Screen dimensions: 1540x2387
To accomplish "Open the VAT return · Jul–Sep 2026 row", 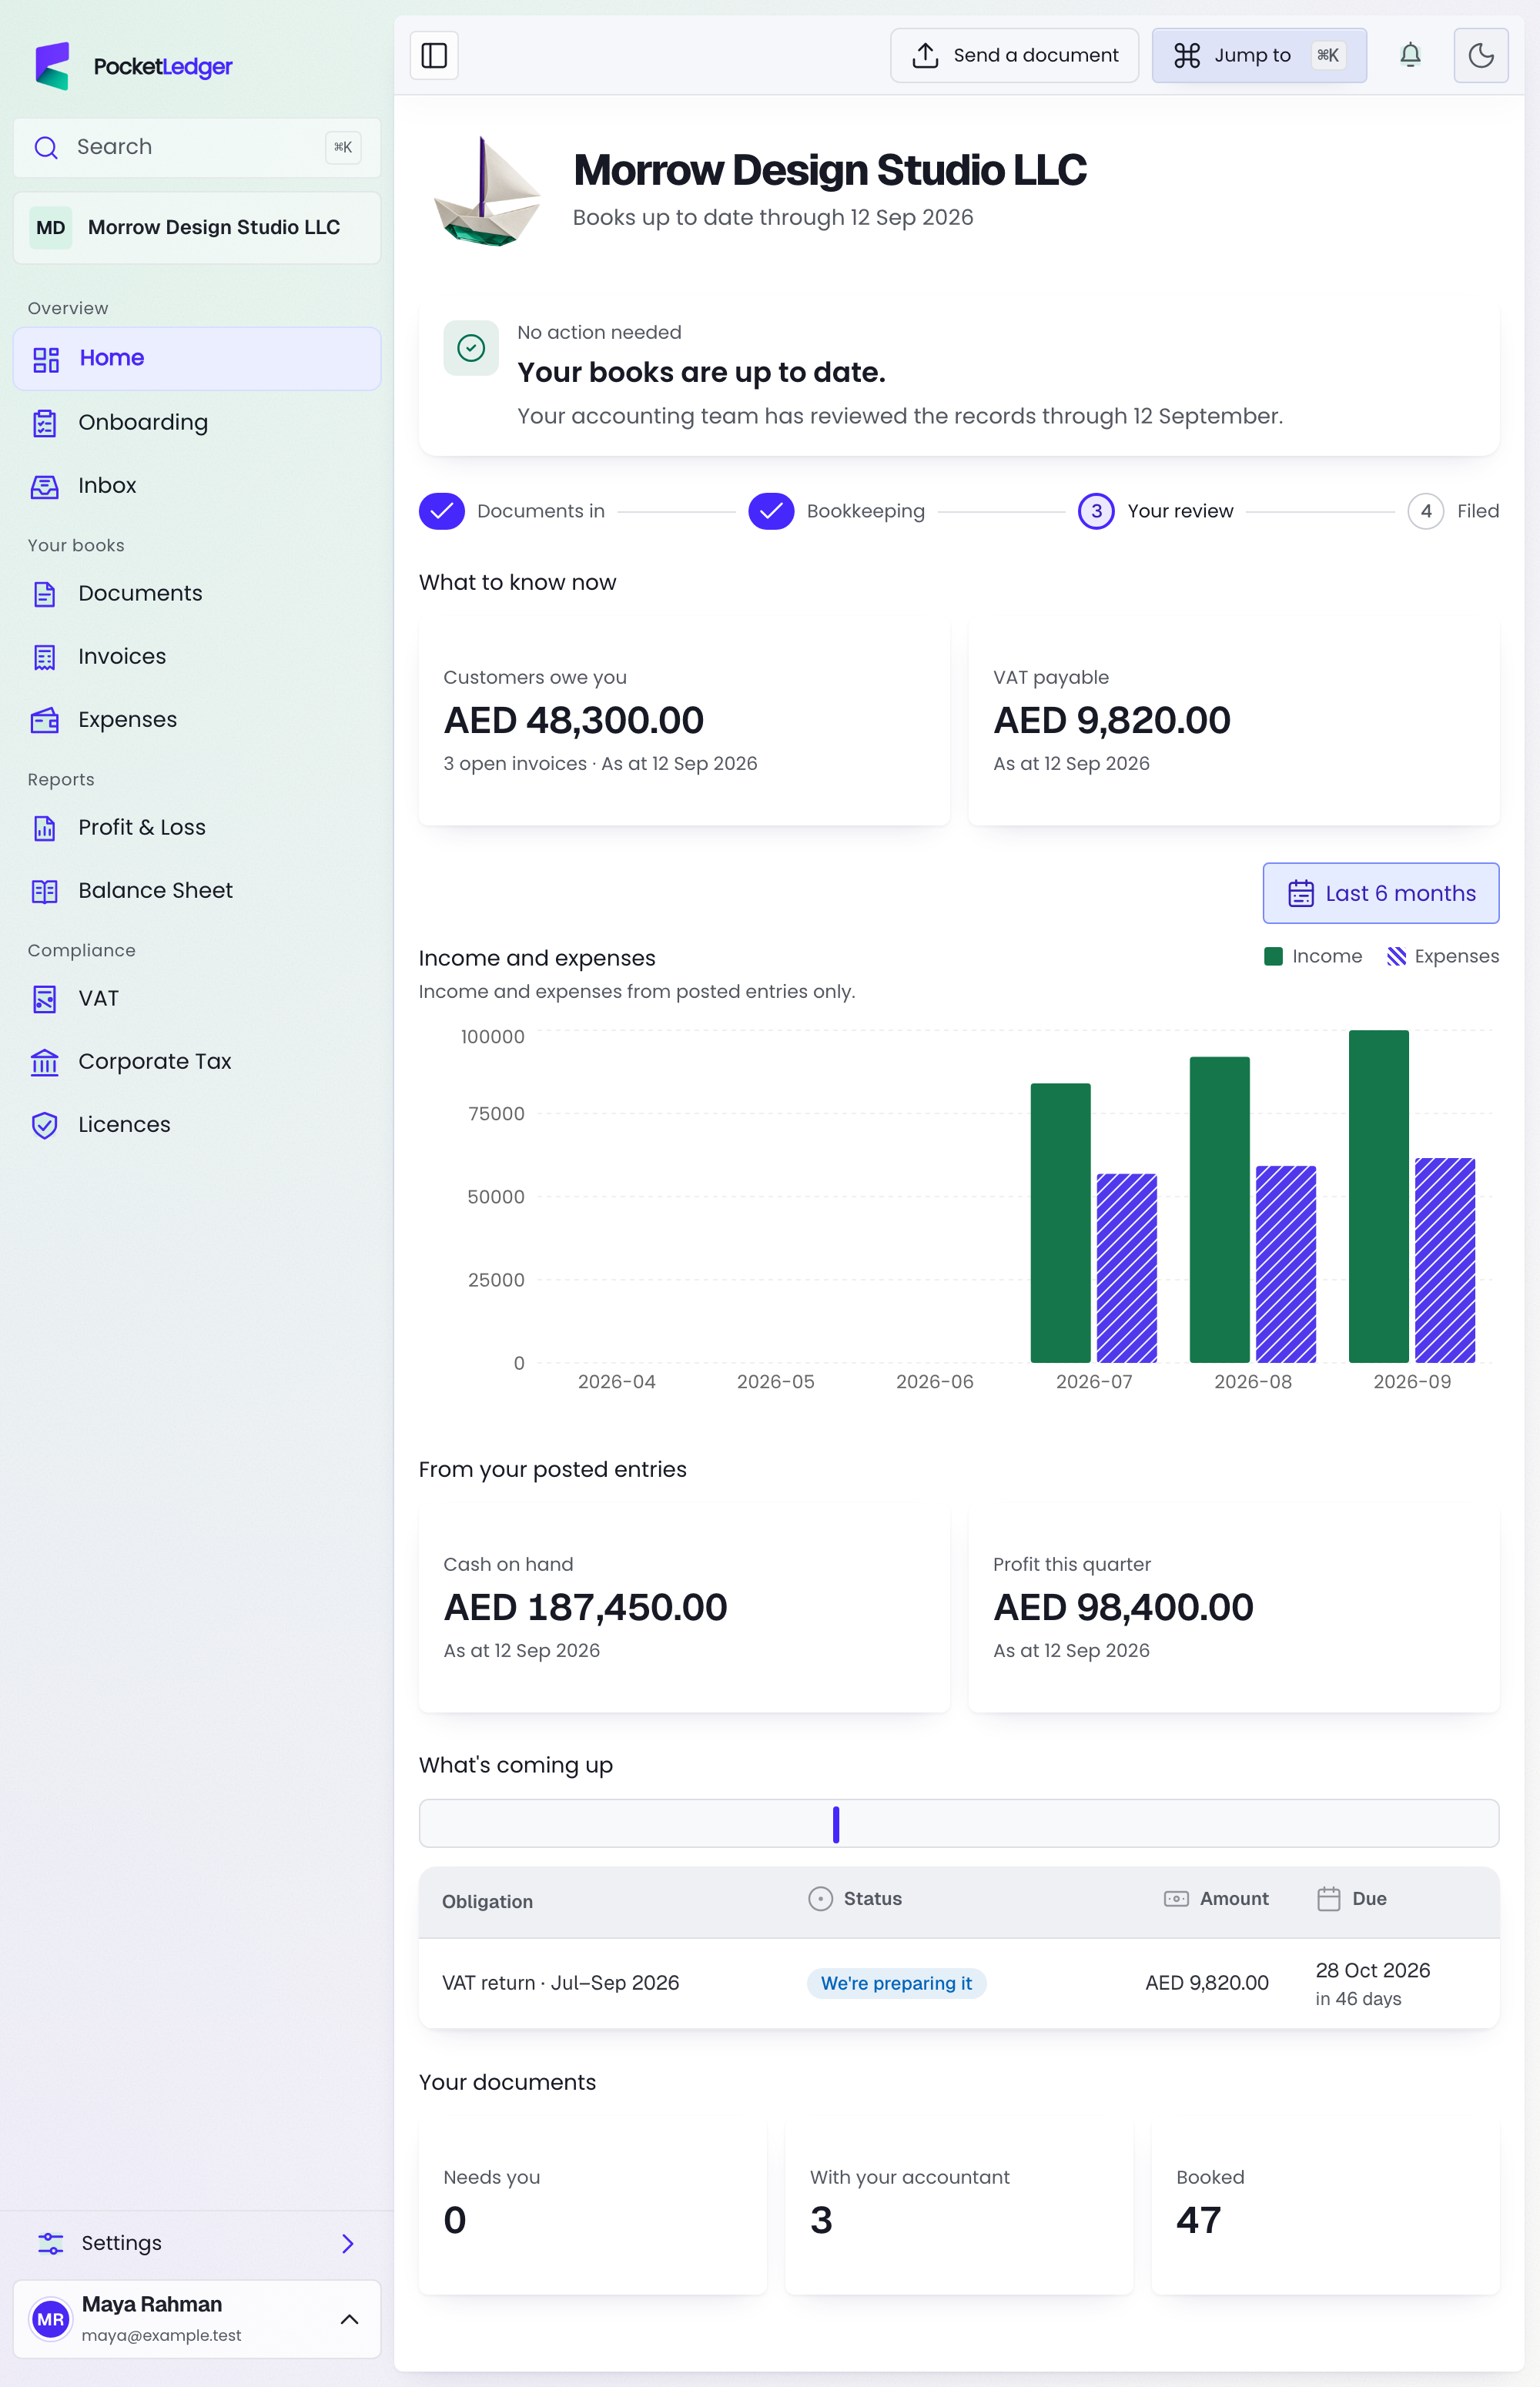I will coord(959,1984).
